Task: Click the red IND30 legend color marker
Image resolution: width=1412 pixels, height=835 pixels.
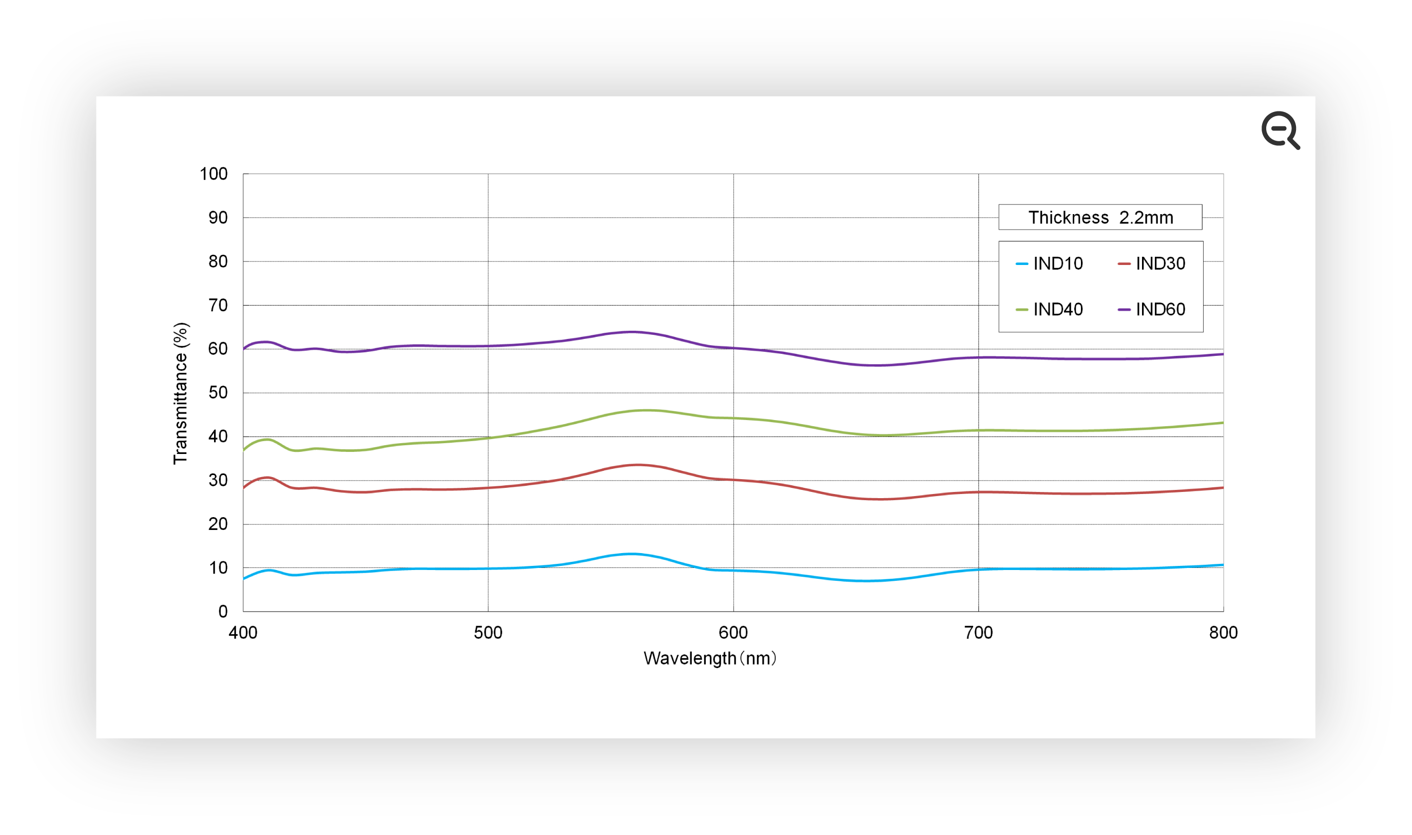Action: pos(1124,264)
